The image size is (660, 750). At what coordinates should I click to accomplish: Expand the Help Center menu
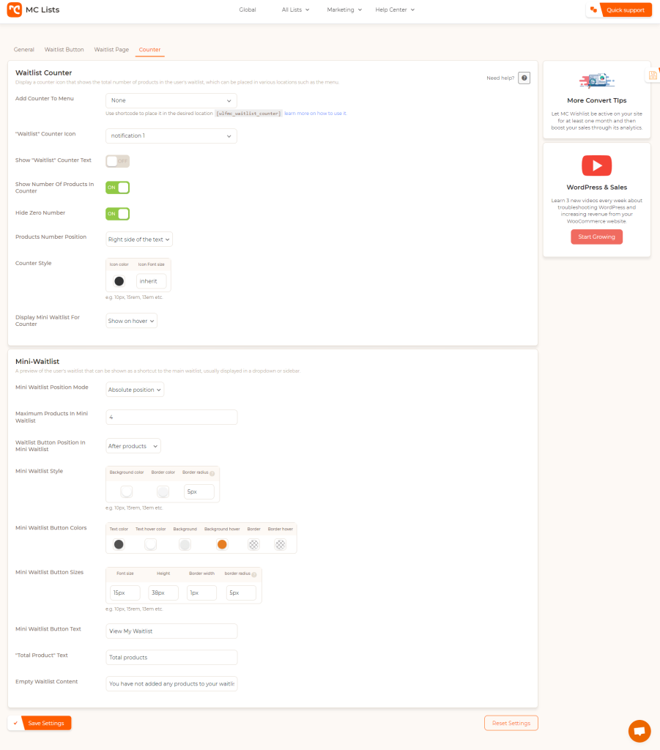click(395, 10)
